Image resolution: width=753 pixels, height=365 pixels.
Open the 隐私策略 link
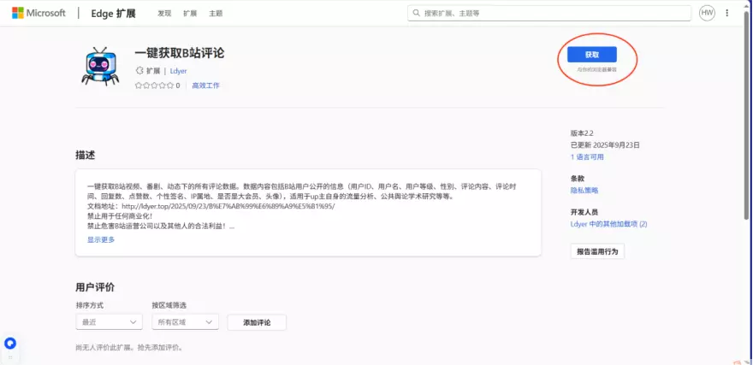tap(584, 190)
